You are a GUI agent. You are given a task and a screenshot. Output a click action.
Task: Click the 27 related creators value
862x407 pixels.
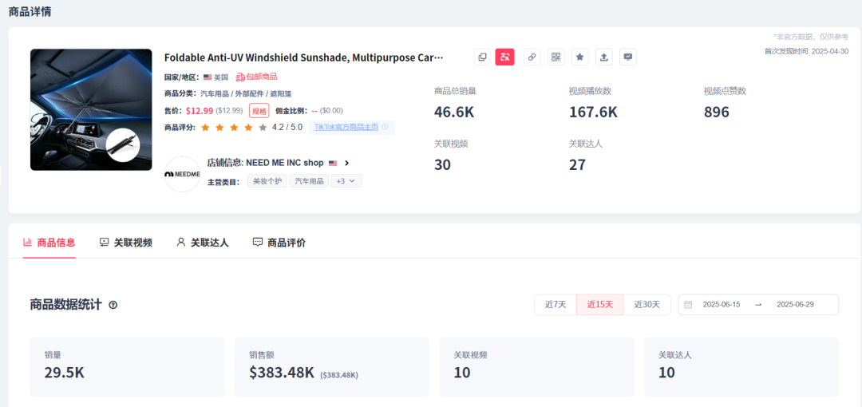(x=577, y=164)
